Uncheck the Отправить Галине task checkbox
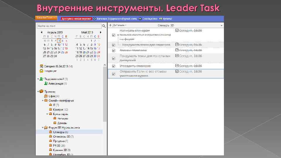Screen dimensions: 281x158 click(x=114, y=74)
